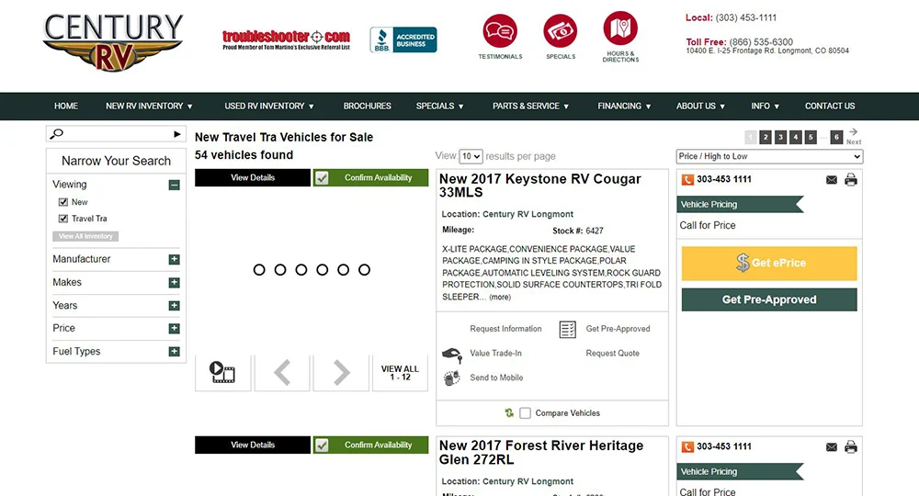This screenshot has width=919, height=496.
Task: Check the Compare Vehicles box
Action: point(525,412)
